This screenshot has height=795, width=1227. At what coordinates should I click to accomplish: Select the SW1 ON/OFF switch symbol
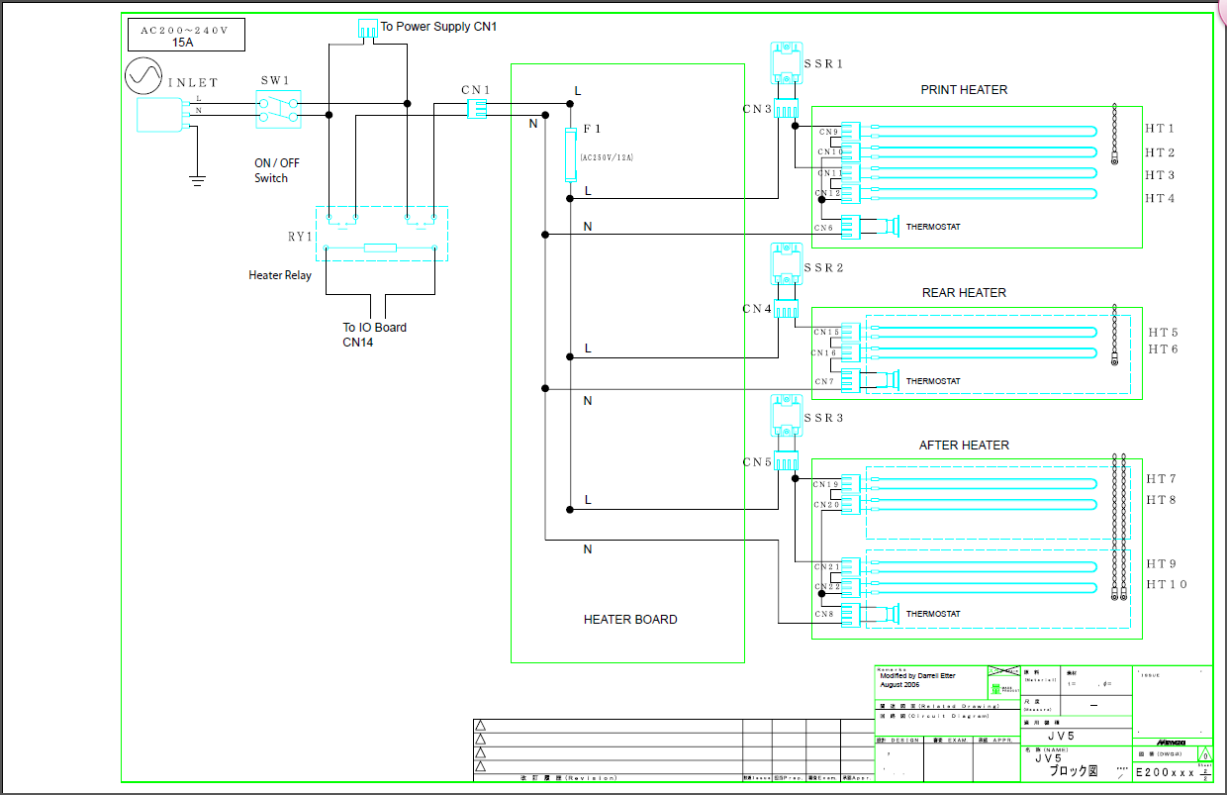tap(279, 109)
